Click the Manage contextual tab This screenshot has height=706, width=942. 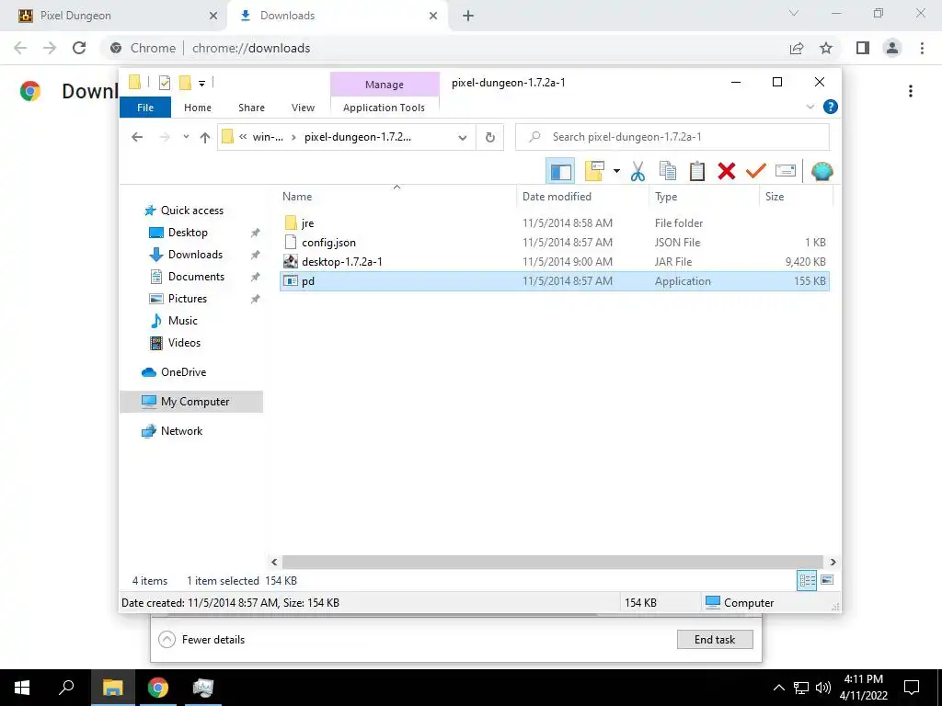coord(385,85)
